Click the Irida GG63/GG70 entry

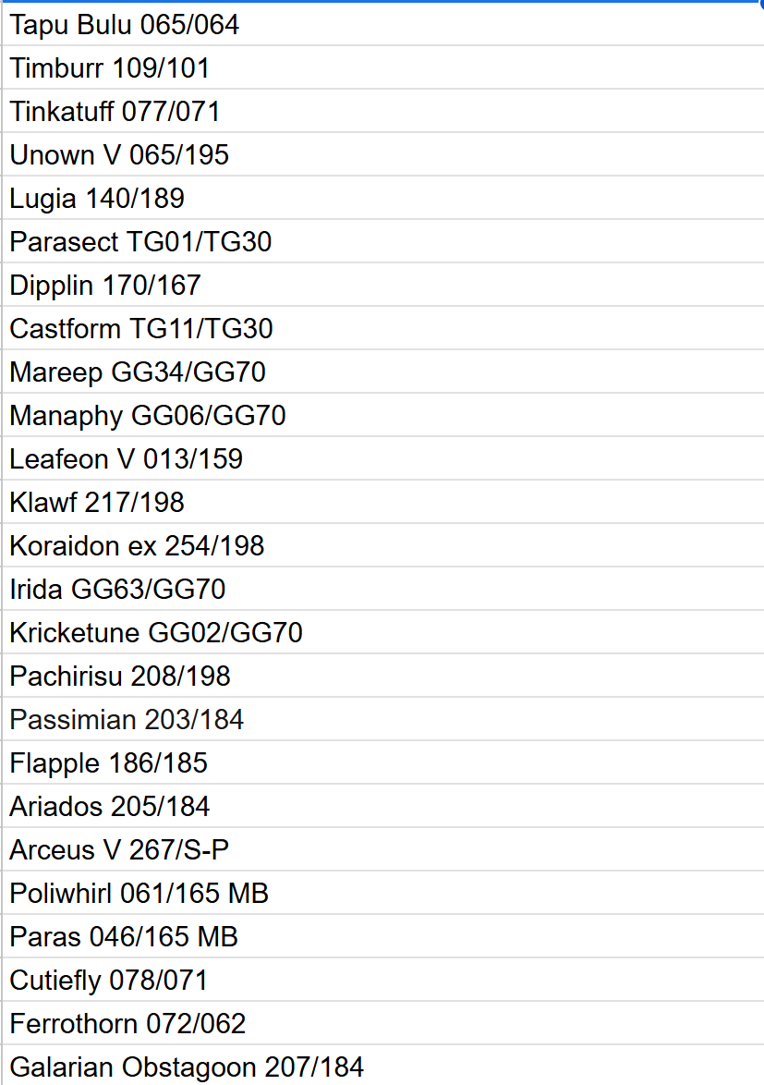click(117, 590)
